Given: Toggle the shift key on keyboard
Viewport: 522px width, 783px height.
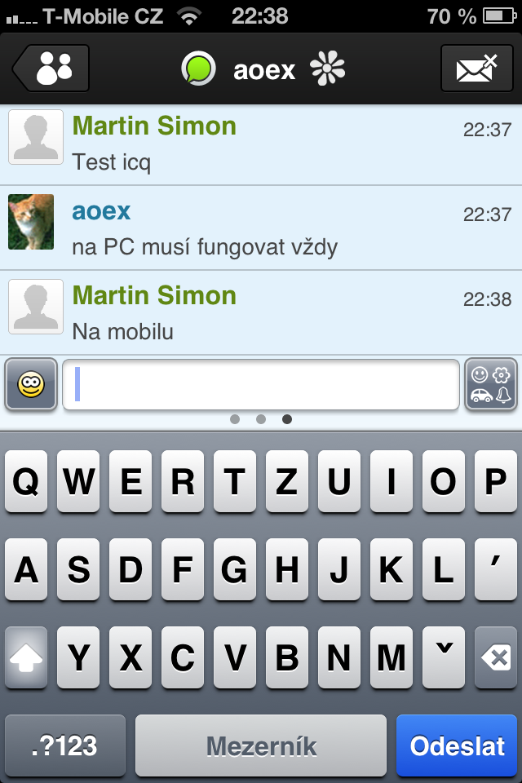Looking at the screenshot, I should tap(26, 657).
